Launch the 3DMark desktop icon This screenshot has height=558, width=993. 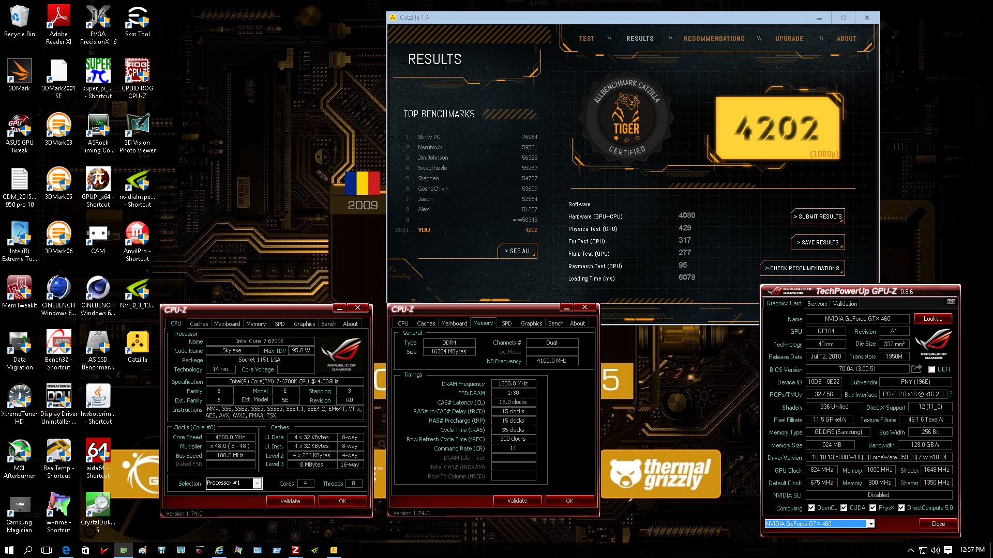[20, 75]
